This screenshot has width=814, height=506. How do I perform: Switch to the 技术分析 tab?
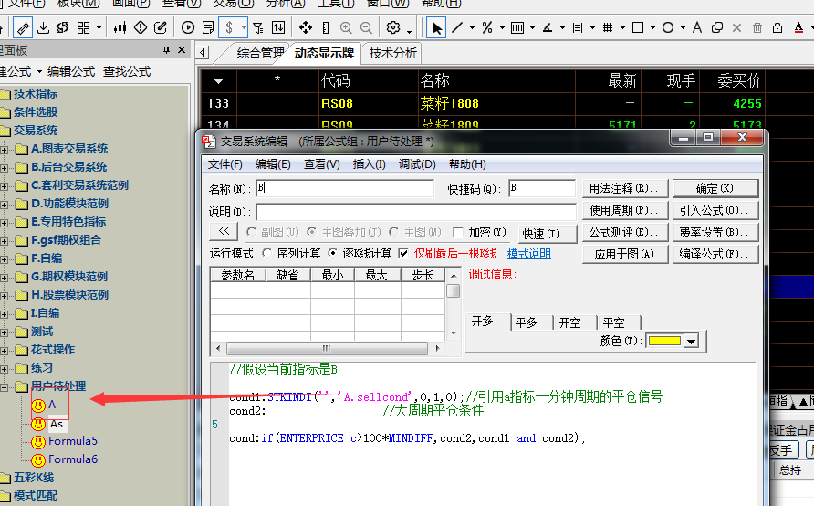(392, 53)
